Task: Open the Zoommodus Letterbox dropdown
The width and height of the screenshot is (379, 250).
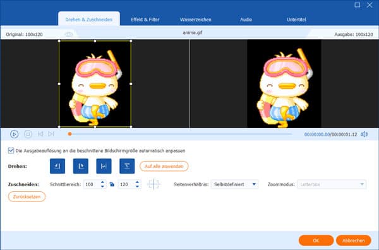Action: tap(332, 184)
